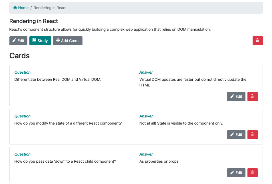The height and width of the screenshot is (184, 272).
Task: Delete the Rendering in React deck
Action: click(257, 41)
